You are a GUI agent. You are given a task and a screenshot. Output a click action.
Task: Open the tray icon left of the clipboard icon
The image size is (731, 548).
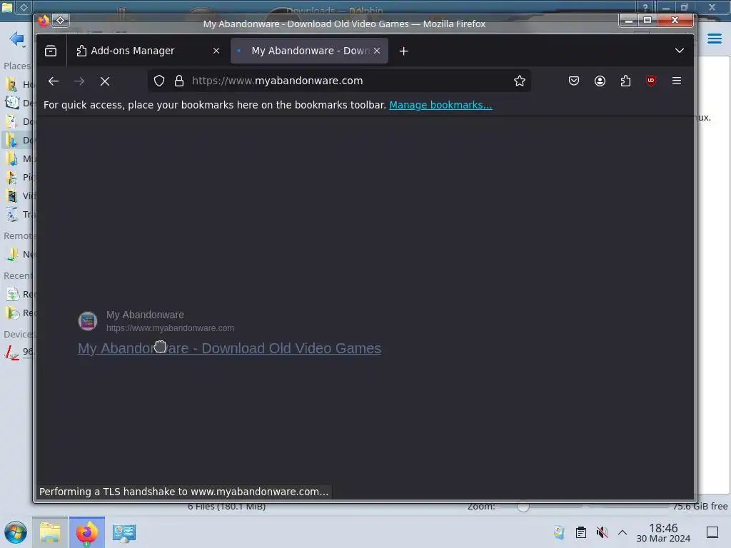click(x=560, y=532)
